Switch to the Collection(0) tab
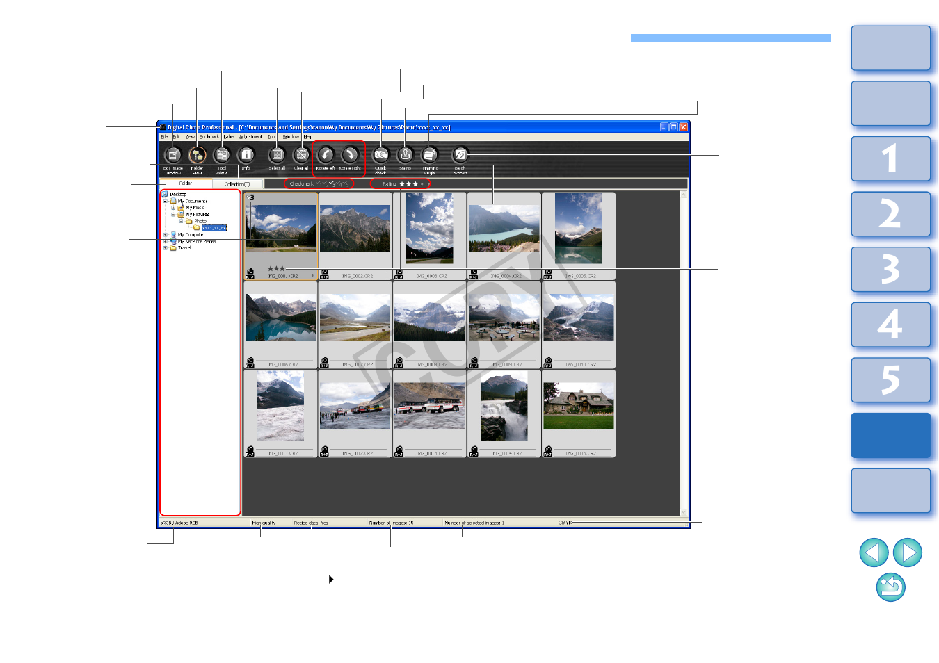 [x=237, y=184]
